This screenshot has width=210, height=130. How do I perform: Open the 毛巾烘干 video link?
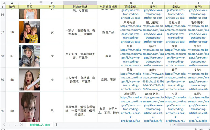tap(198, 34)
